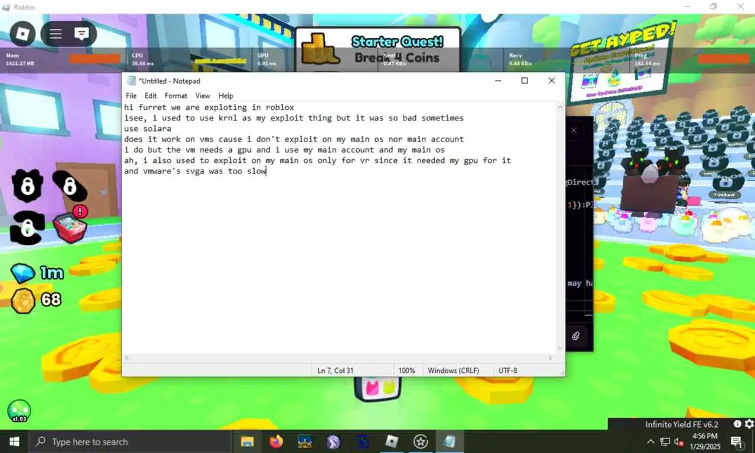Screen dimensions: 755x453
Task: Place cursor after 'svga was too slow'
Action: [x=267, y=171]
